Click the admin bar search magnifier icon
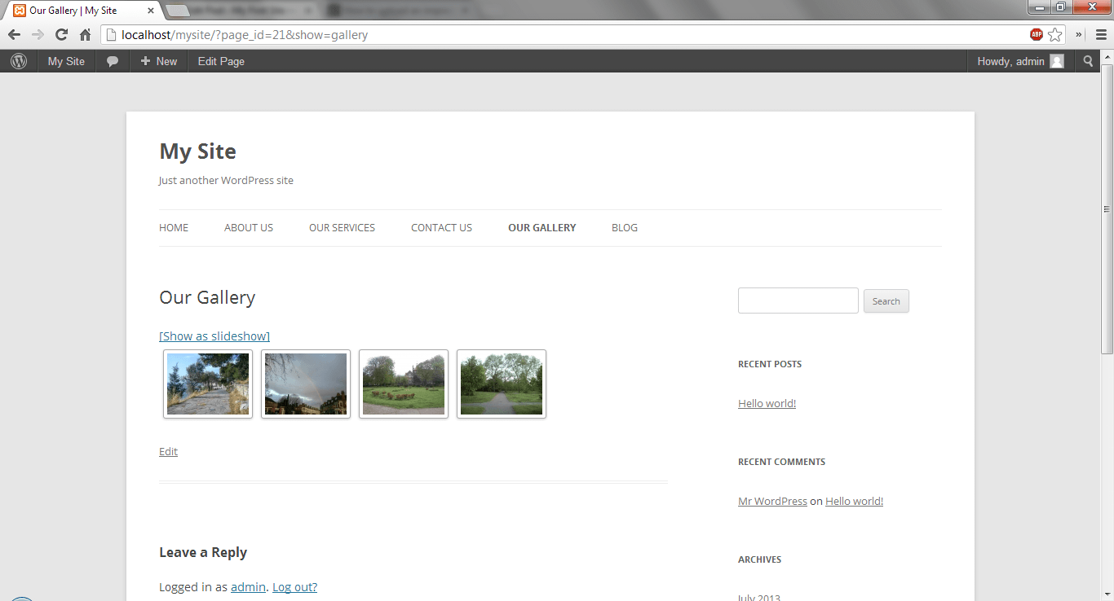The image size is (1114, 601). click(1088, 61)
